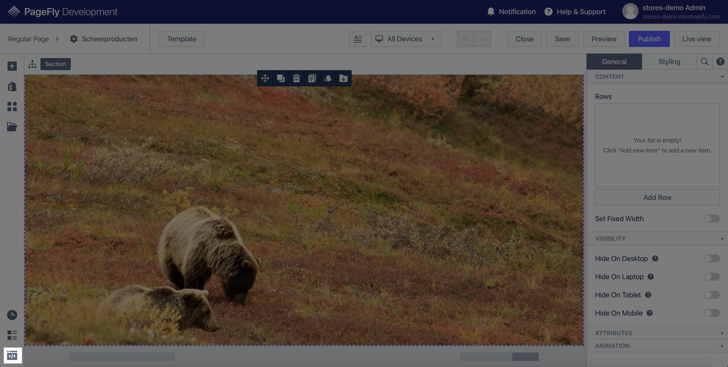The width and height of the screenshot is (728, 367).
Task: Click the redo arrow button
Action: click(482, 39)
